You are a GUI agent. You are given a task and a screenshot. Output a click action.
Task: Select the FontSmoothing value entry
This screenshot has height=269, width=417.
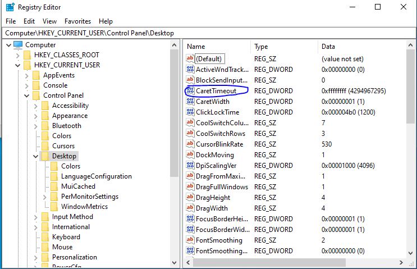(x=220, y=240)
